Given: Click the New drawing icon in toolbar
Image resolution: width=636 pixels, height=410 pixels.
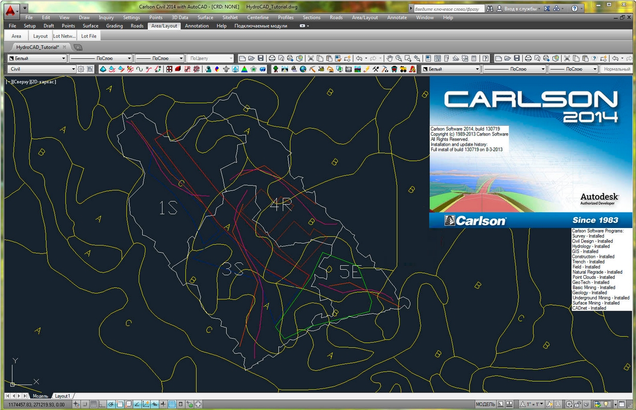Looking at the screenshot, I should pyautogui.click(x=242, y=58).
